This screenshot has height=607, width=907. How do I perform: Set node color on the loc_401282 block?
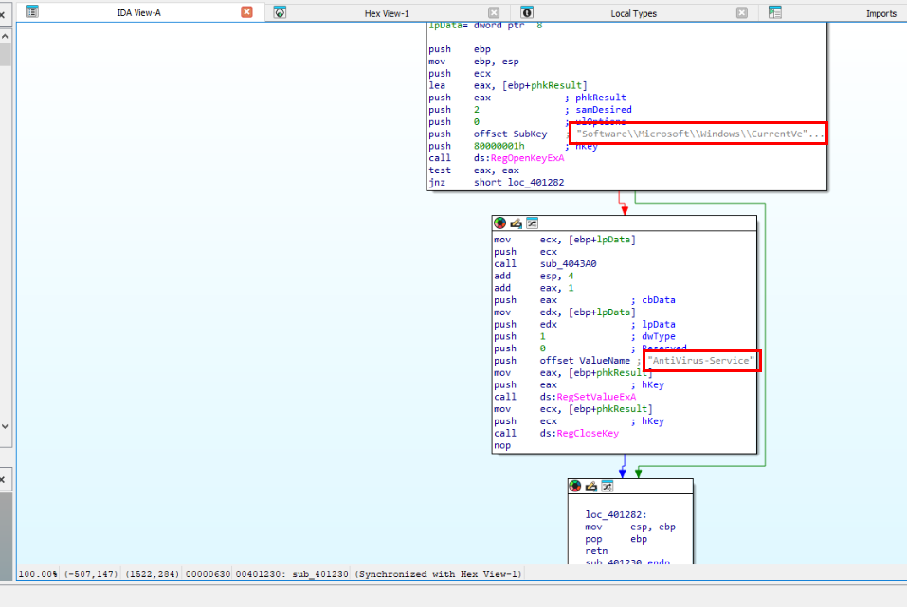(575, 486)
